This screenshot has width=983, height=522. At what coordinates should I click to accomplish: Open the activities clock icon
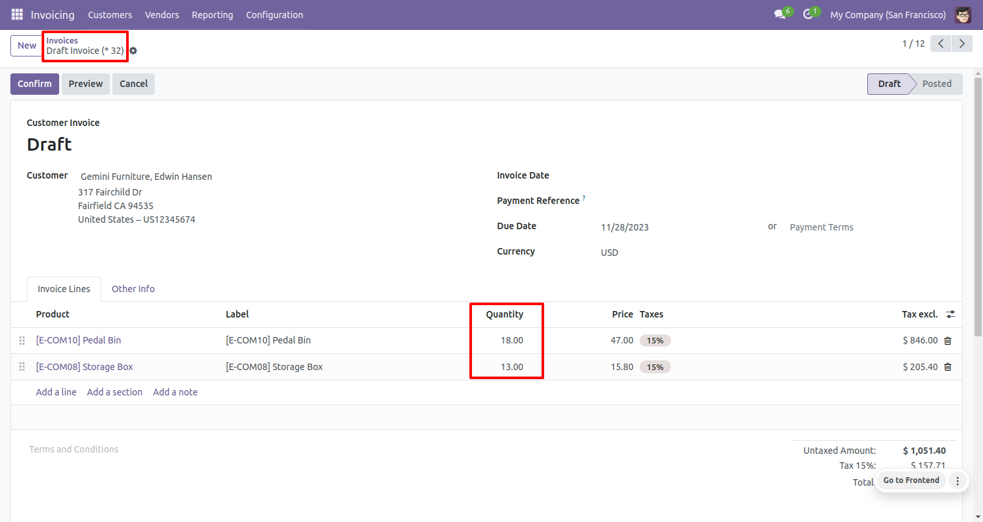click(808, 14)
